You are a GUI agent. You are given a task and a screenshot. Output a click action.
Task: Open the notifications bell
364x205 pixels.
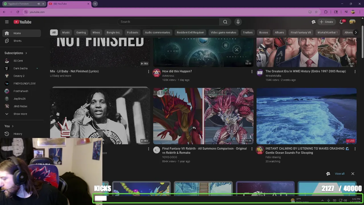(x=342, y=22)
